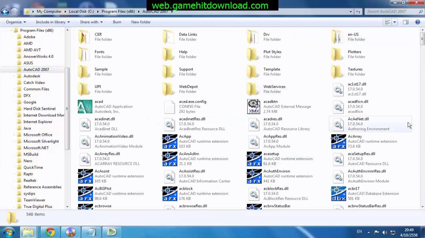The image size is (425, 238).
Task: Click the ac1st17.dll gear icon
Action: tap(338, 89)
